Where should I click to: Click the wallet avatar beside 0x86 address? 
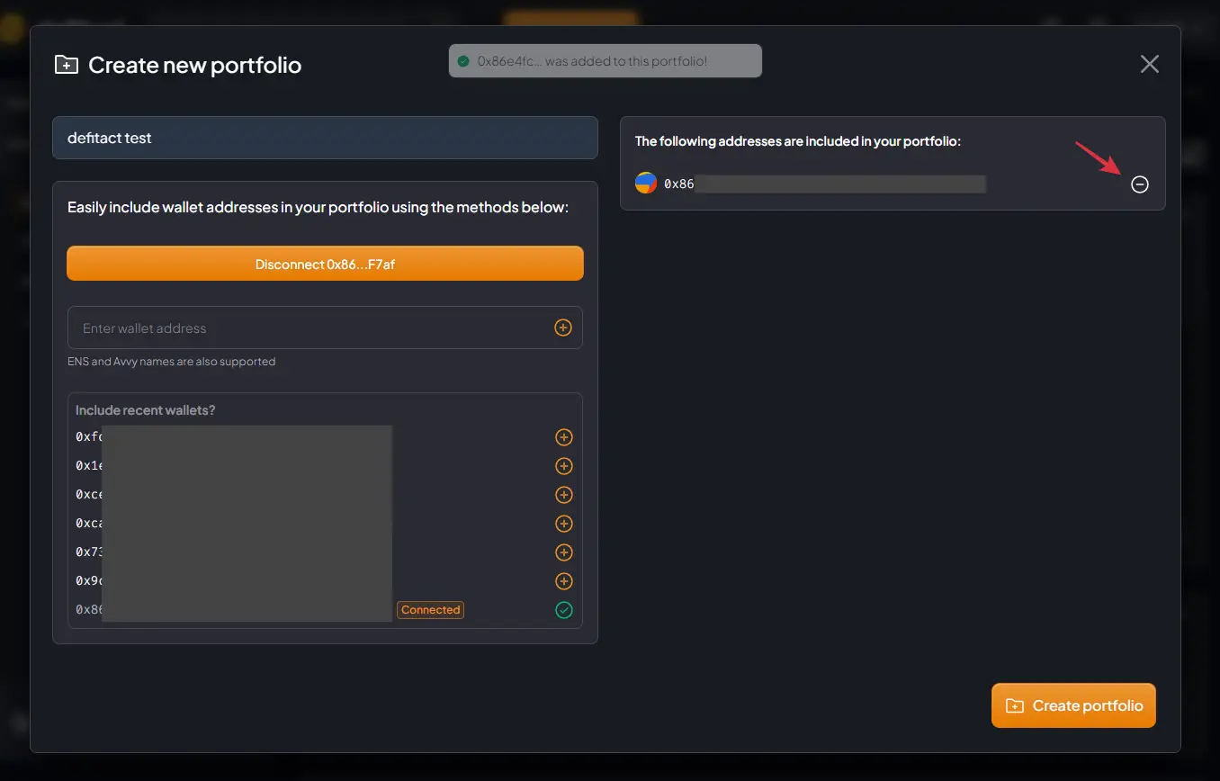(x=646, y=184)
